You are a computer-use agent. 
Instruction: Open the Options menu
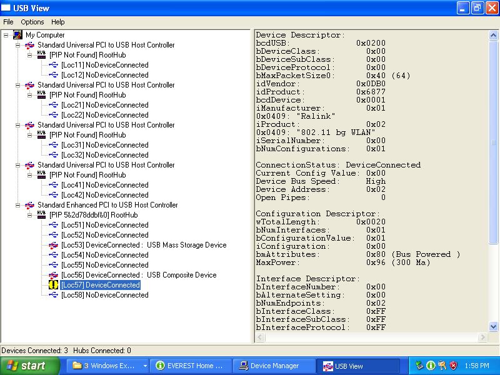coord(32,22)
